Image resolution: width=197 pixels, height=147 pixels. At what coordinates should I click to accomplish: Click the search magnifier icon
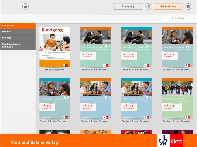click(x=172, y=18)
